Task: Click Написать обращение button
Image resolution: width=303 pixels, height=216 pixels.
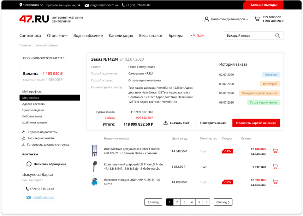Action: coord(46,164)
